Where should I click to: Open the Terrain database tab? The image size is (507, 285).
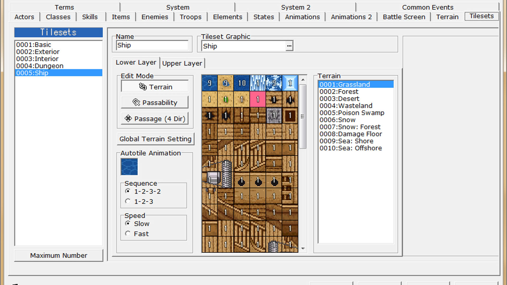click(447, 17)
